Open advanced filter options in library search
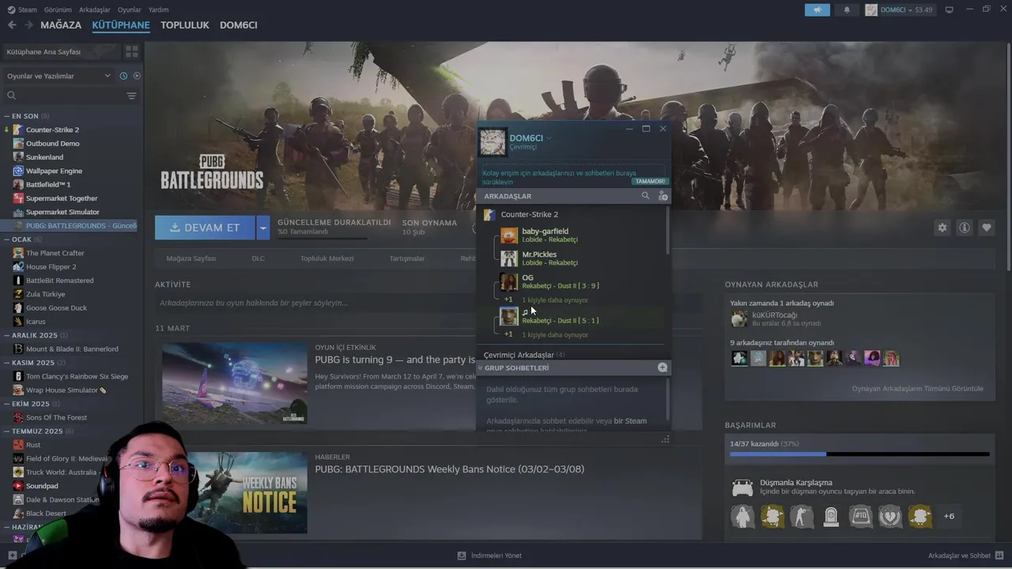 click(x=131, y=96)
